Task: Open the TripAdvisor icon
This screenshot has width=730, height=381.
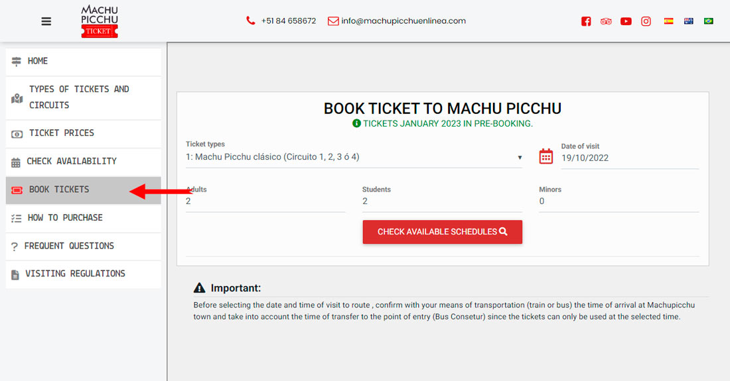Action: click(x=606, y=21)
